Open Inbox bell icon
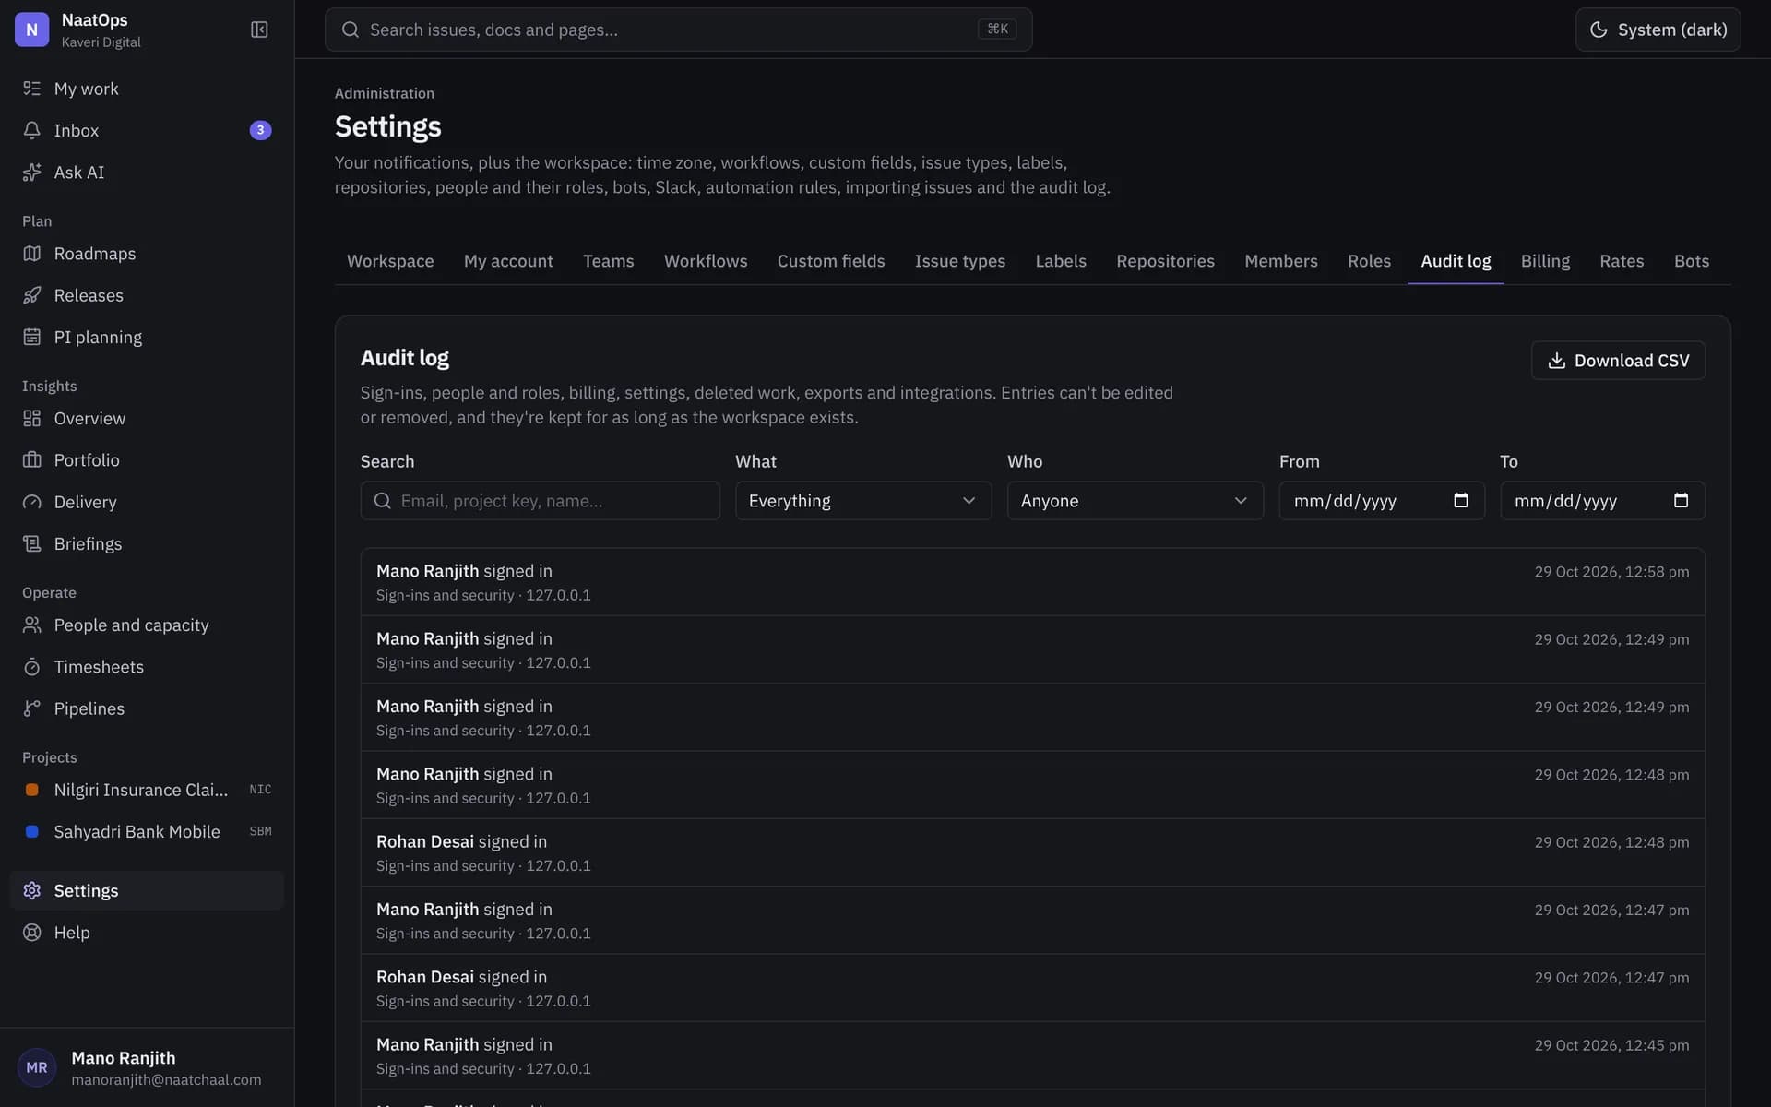Screen dimensions: 1771x1107 tap(32, 130)
